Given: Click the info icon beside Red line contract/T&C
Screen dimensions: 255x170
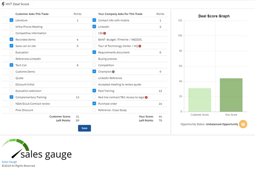Looking at the screenshot, I should tap(146, 97).
